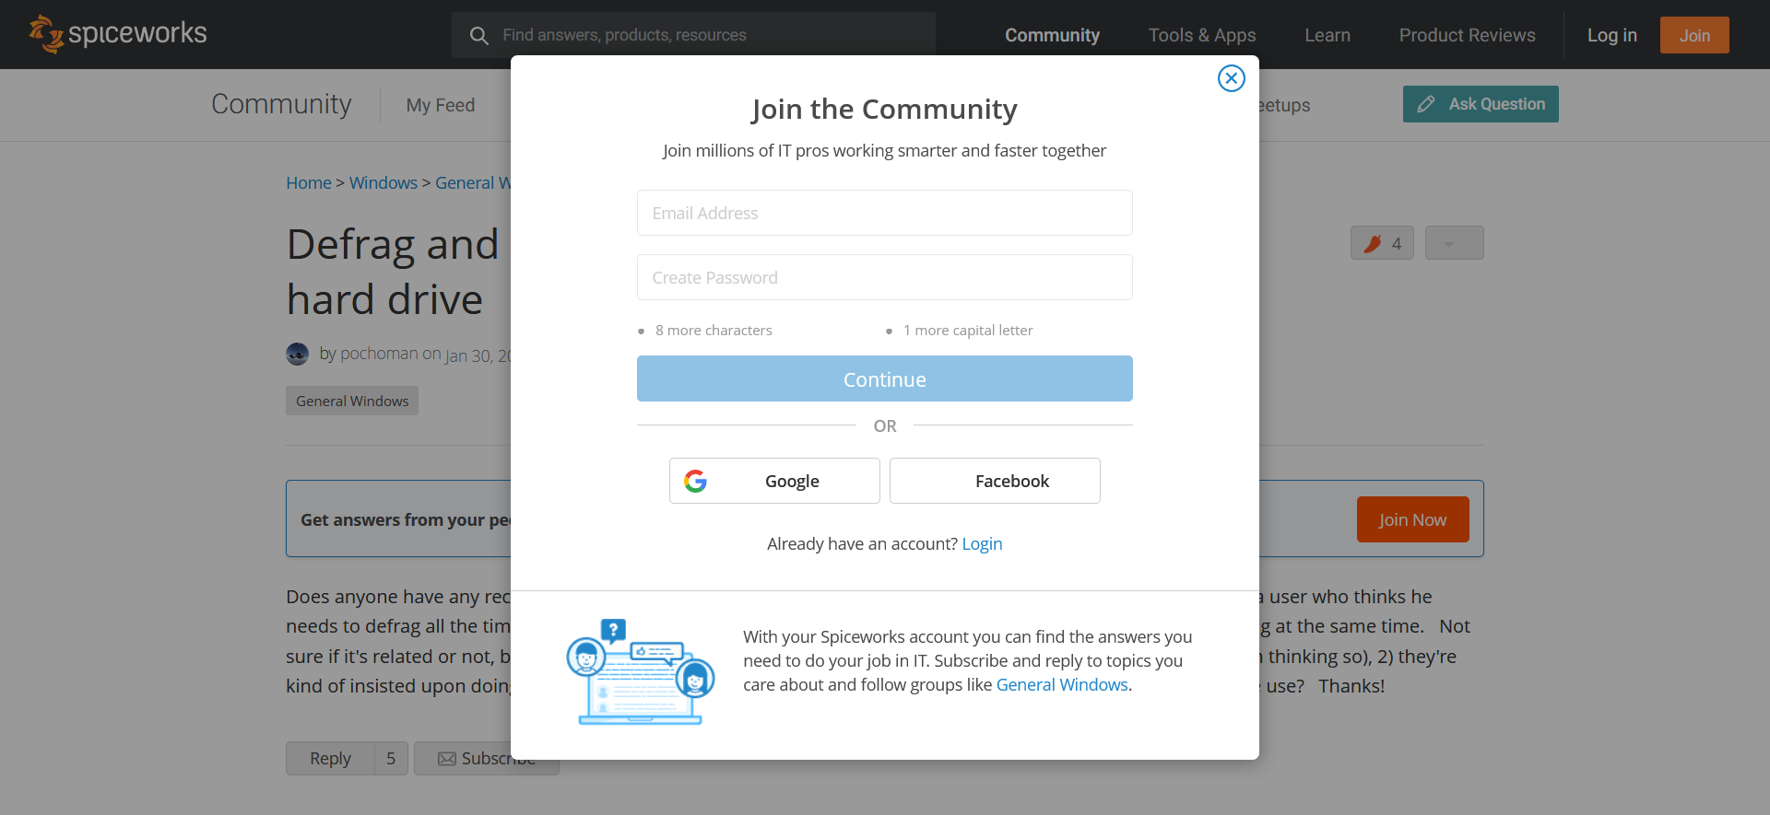Open pochoman's avatar picture
1770x815 pixels.
point(297,354)
